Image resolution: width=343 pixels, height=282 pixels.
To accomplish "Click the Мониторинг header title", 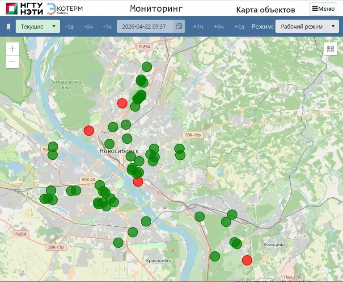I will pos(156,9).
